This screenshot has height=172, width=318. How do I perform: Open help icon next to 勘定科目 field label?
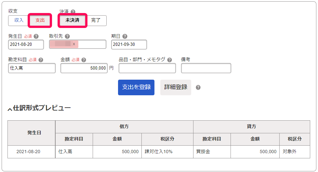[41, 60]
